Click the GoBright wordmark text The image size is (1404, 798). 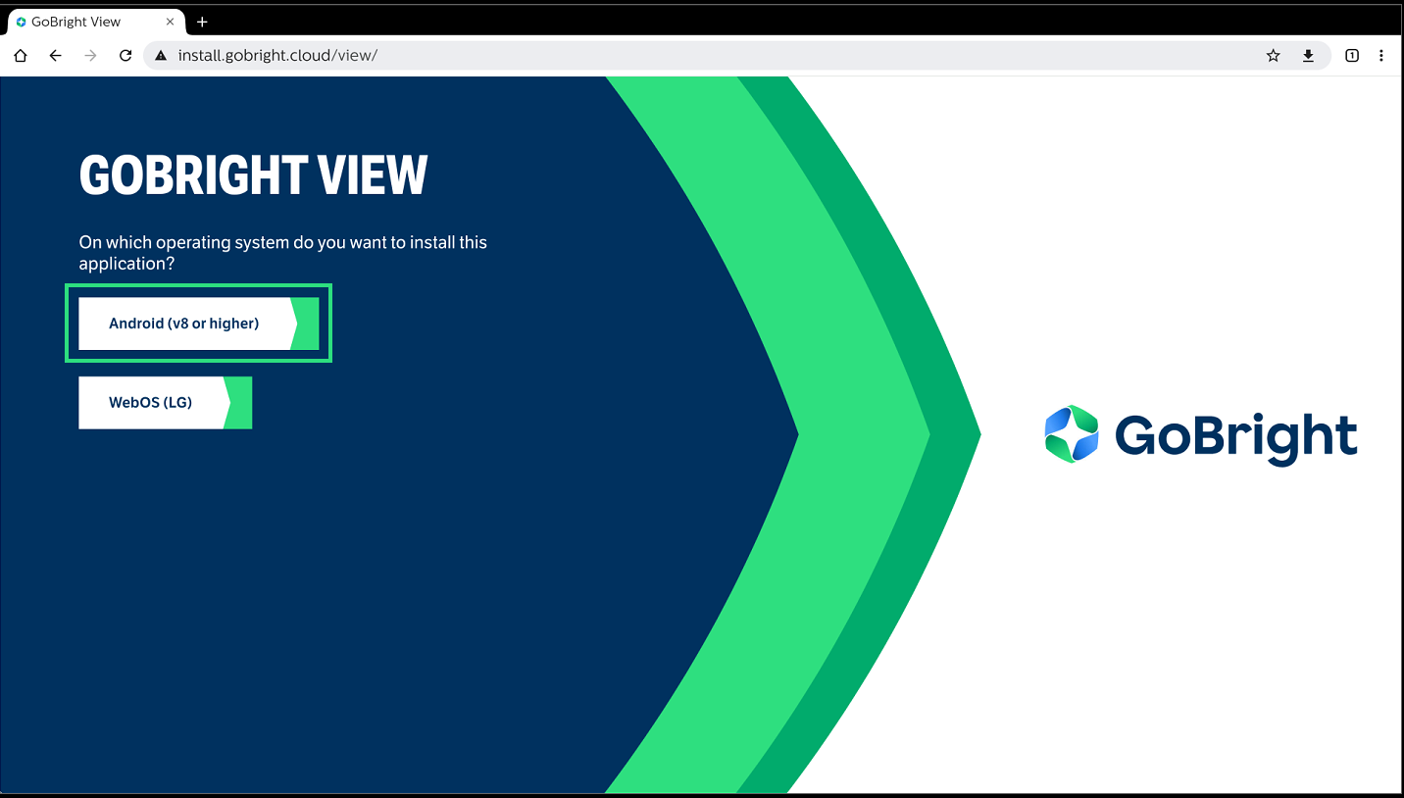(1235, 436)
